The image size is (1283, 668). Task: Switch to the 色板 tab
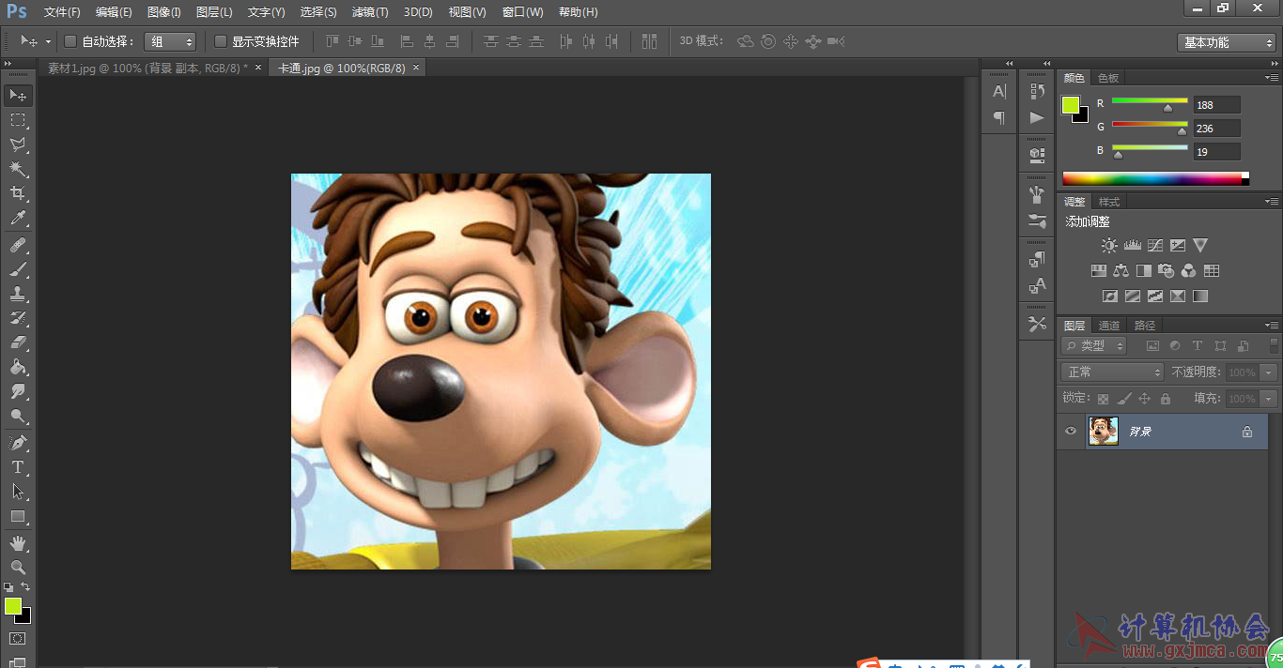[1108, 78]
